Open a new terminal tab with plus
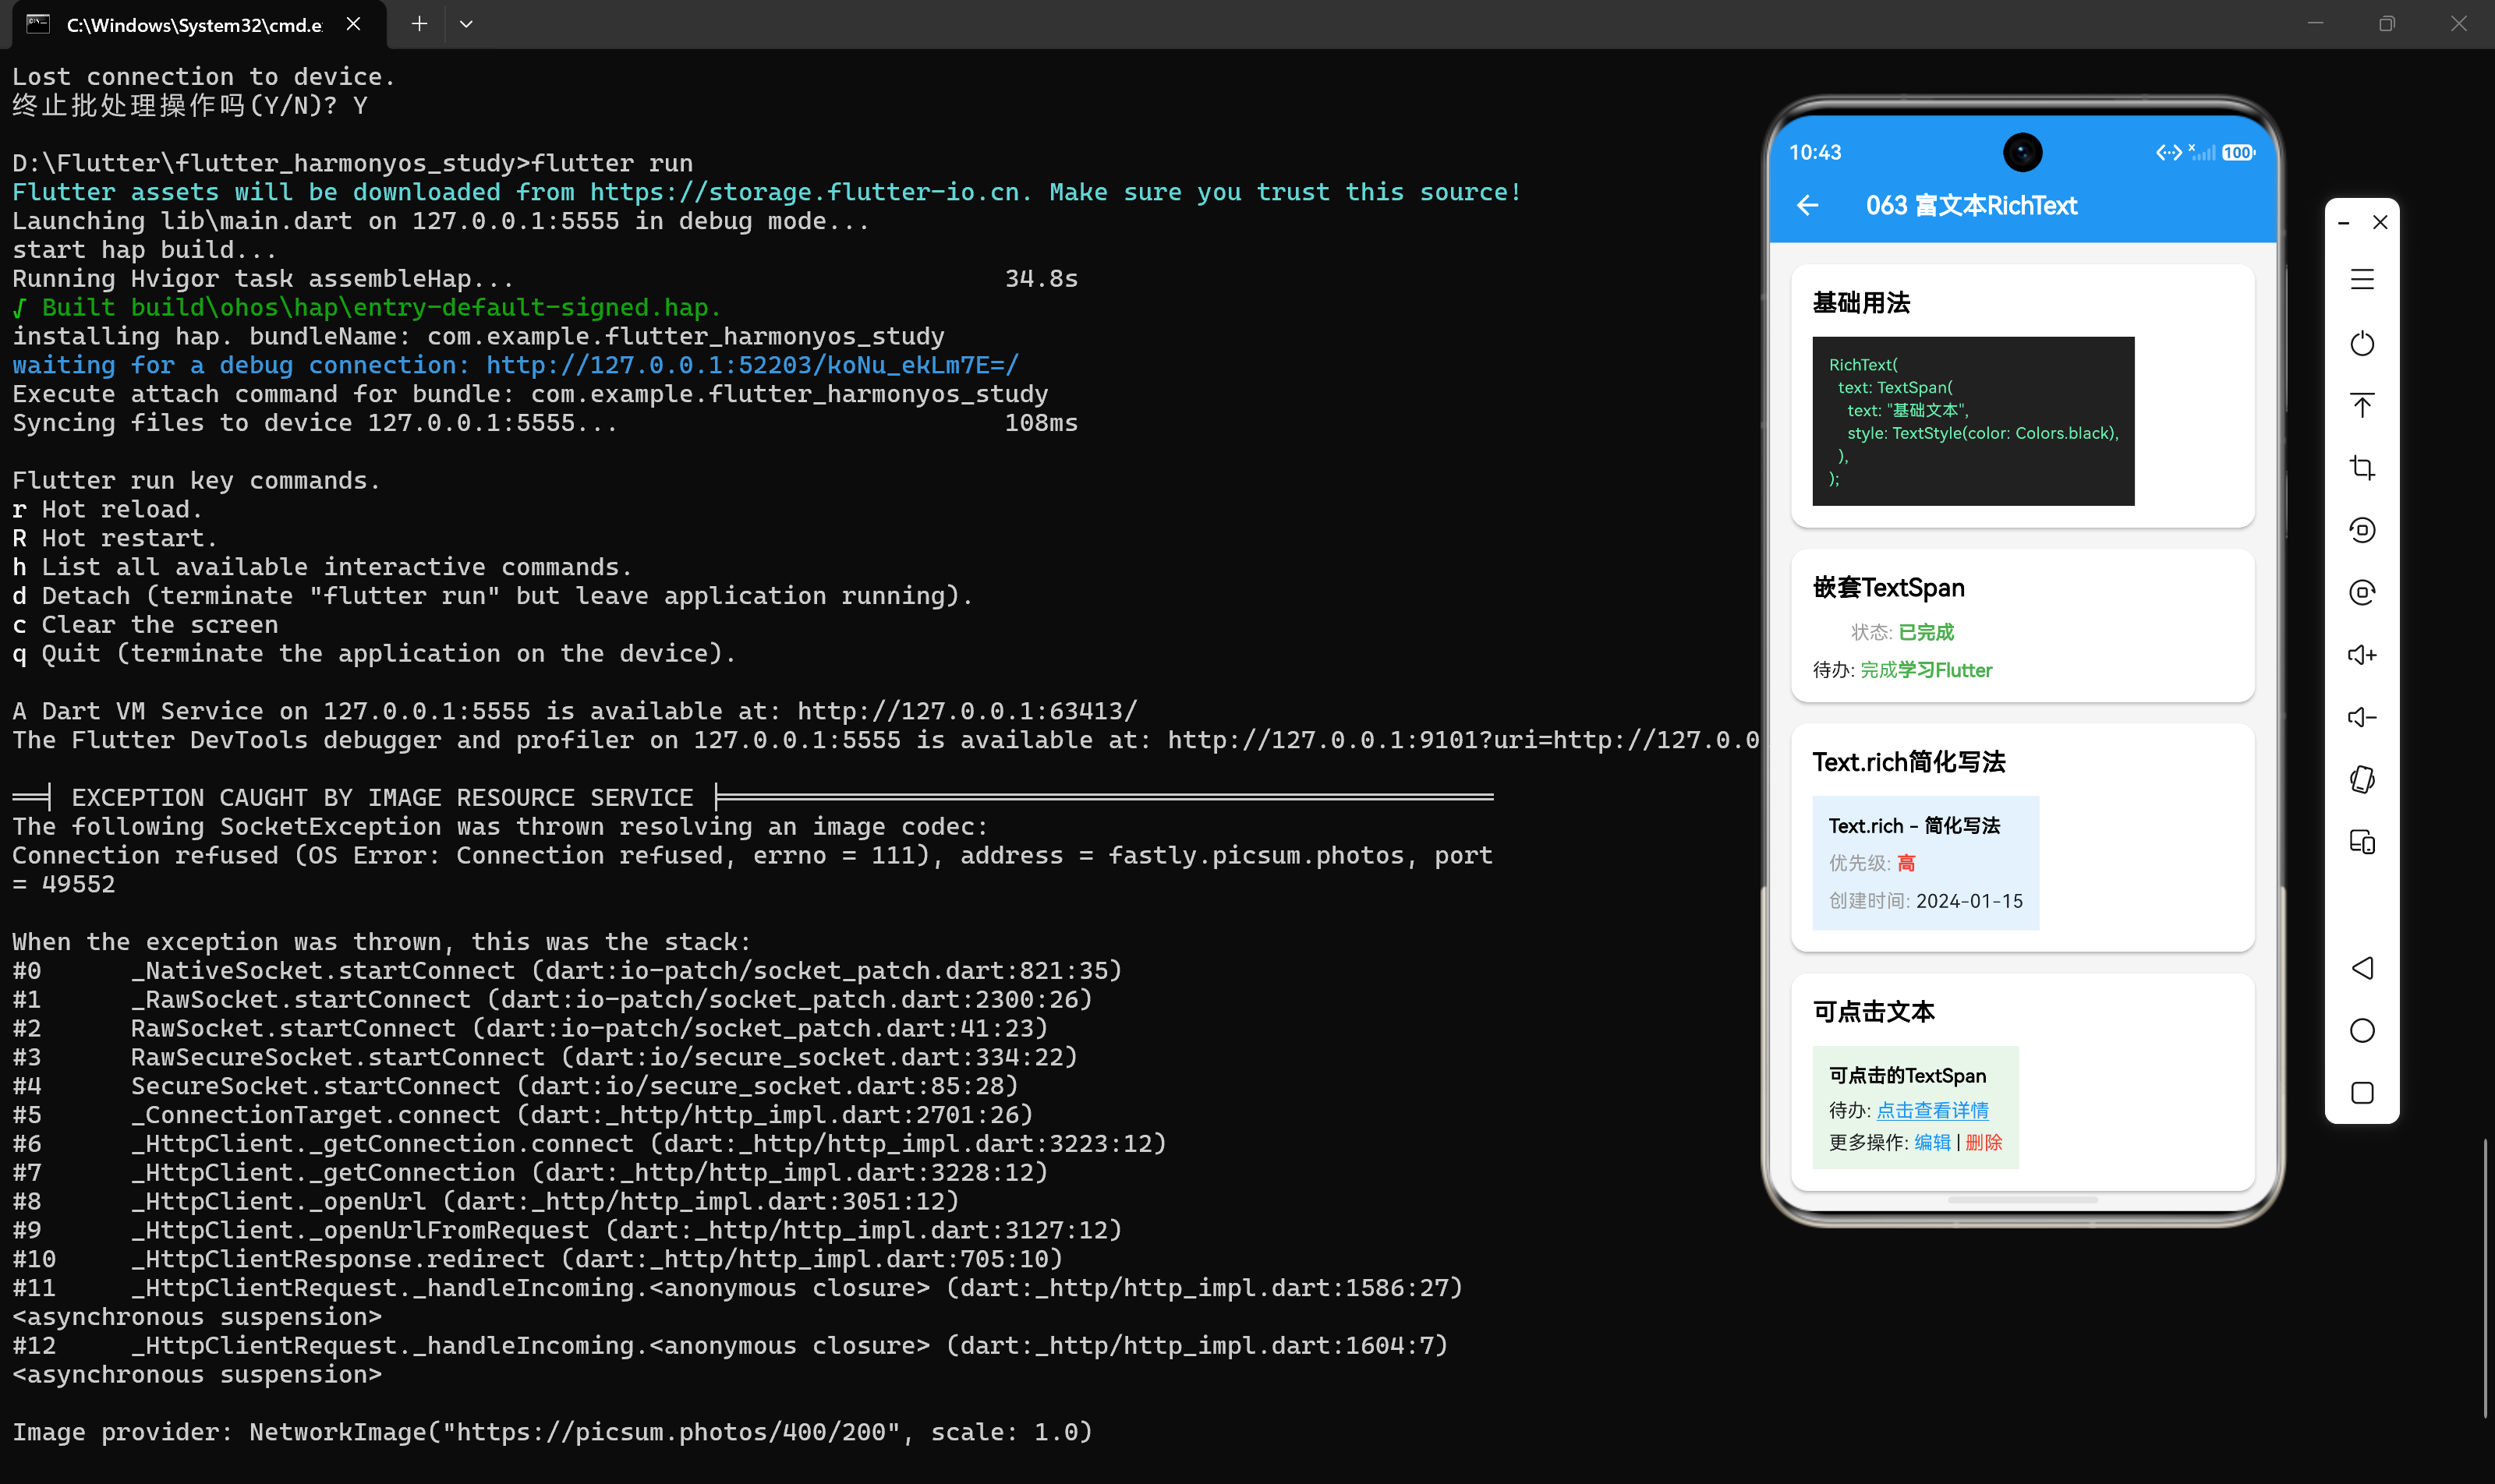 pyautogui.click(x=419, y=24)
